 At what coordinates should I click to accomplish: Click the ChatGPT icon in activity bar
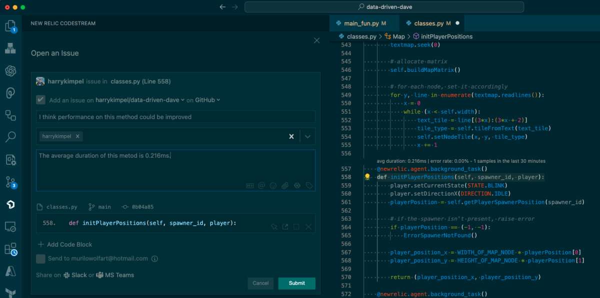pyautogui.click(x=10, y=71)
